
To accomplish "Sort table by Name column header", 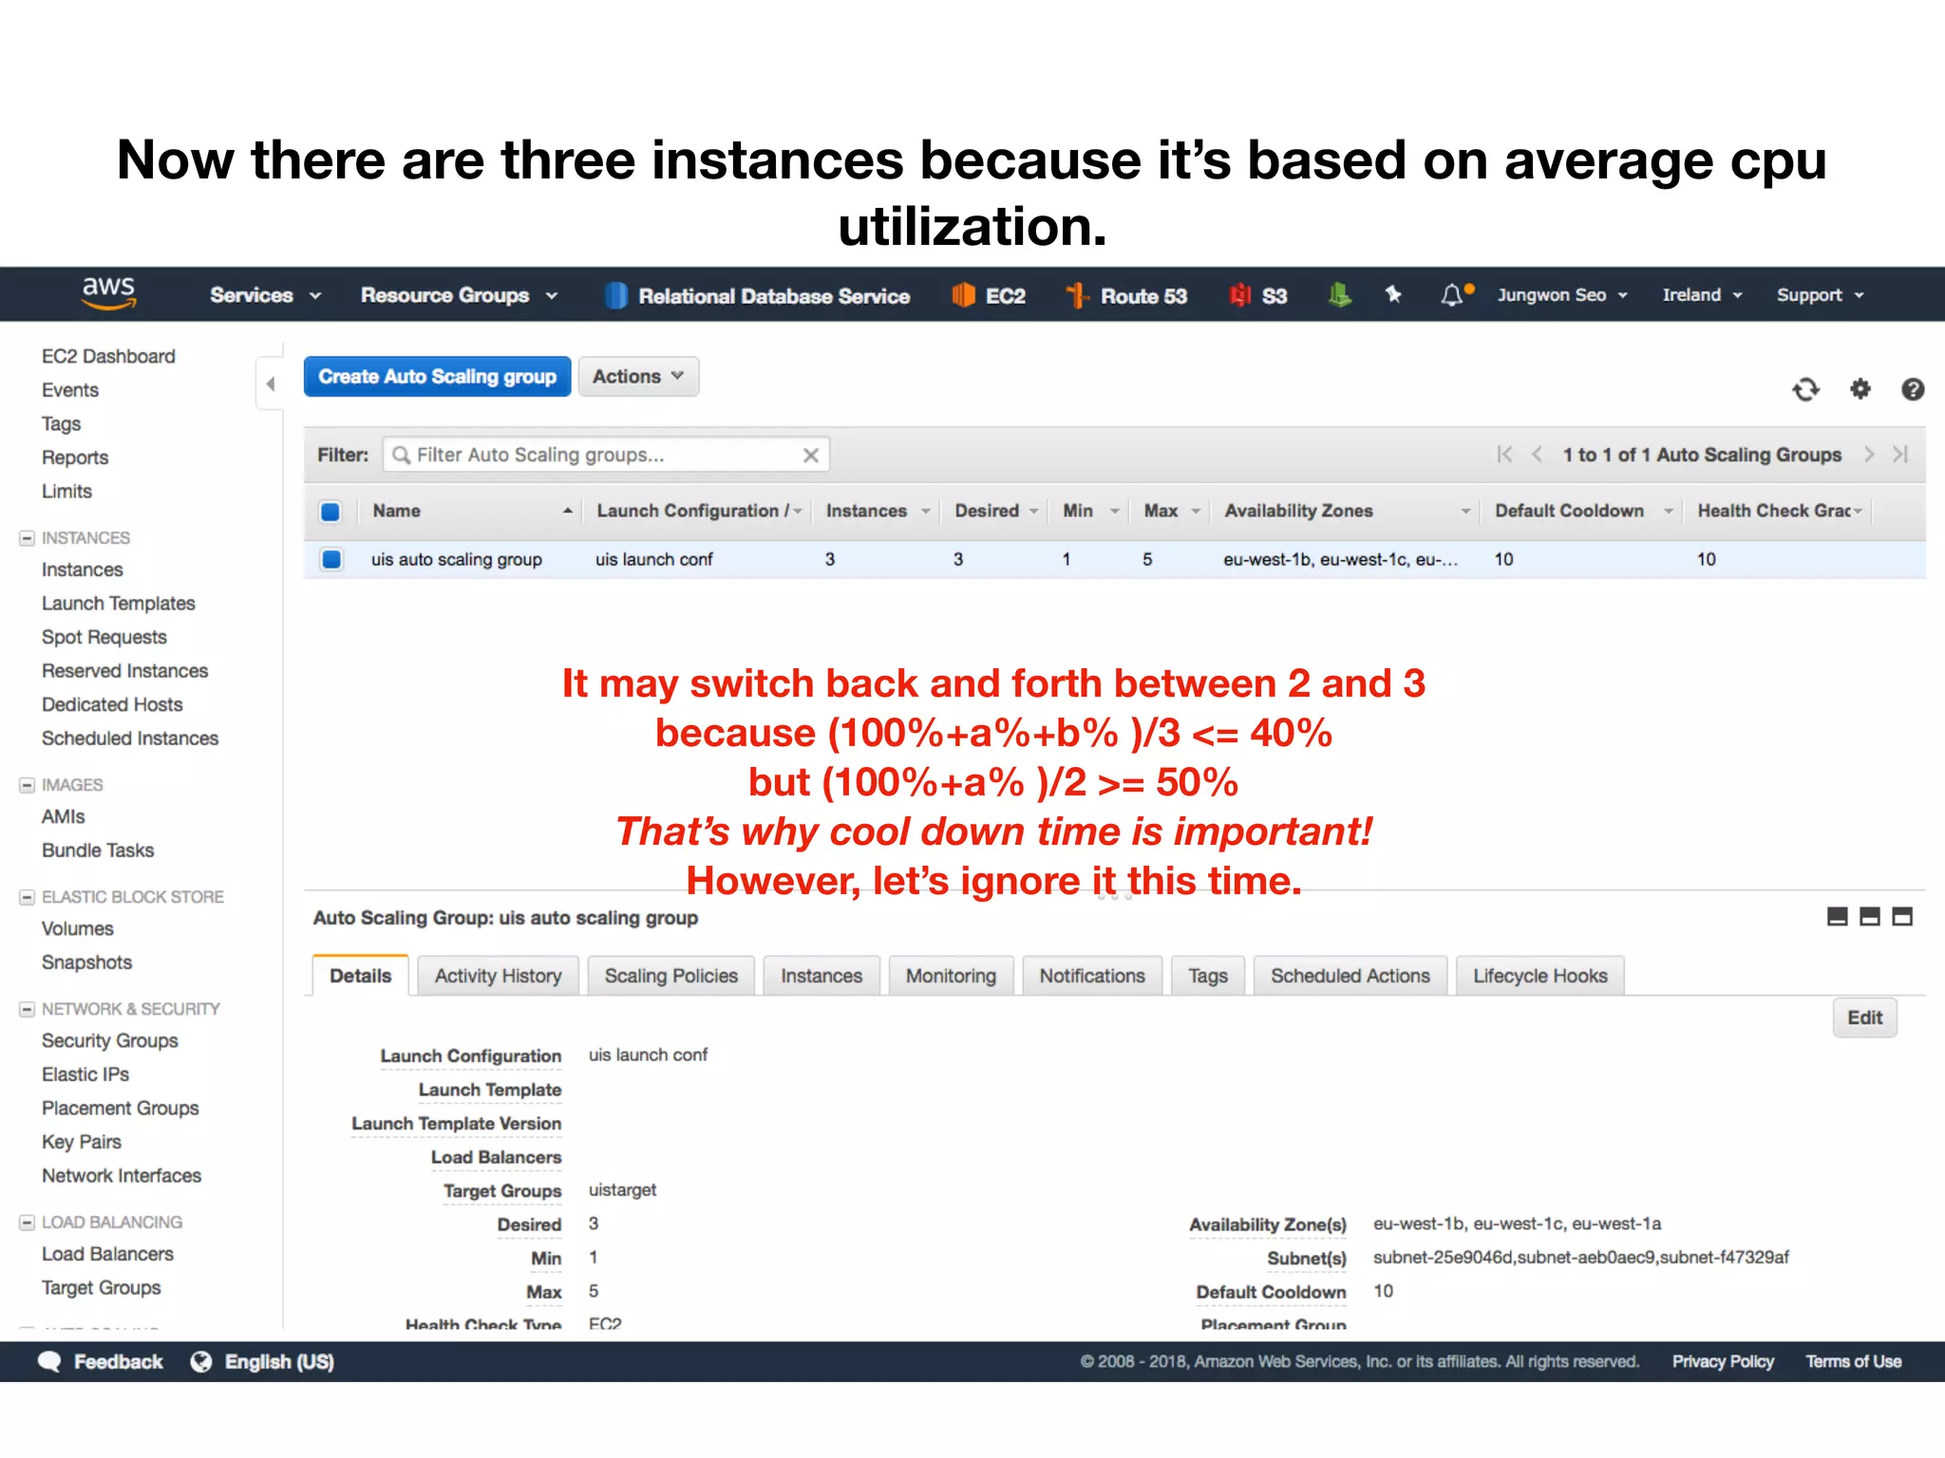I will pyautogui.click(x=471, y=511).
